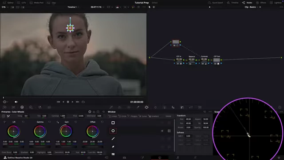Image resolution: width=284 pixels, height=160 pixels.
Task: Enable the pen Curve window preset
Action: [113, 147]
